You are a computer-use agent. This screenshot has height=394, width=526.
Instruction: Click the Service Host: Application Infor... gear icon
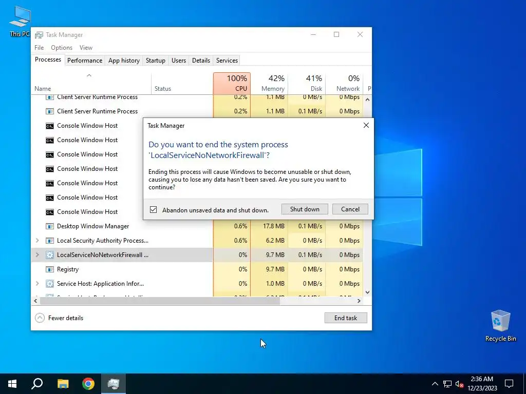[x=50, y=284]
